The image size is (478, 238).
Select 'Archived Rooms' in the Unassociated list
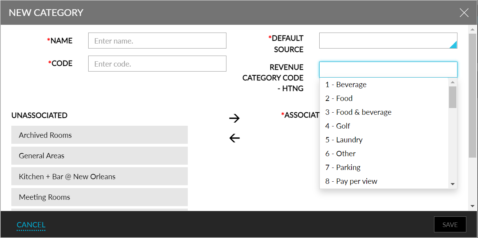[99, 135]
